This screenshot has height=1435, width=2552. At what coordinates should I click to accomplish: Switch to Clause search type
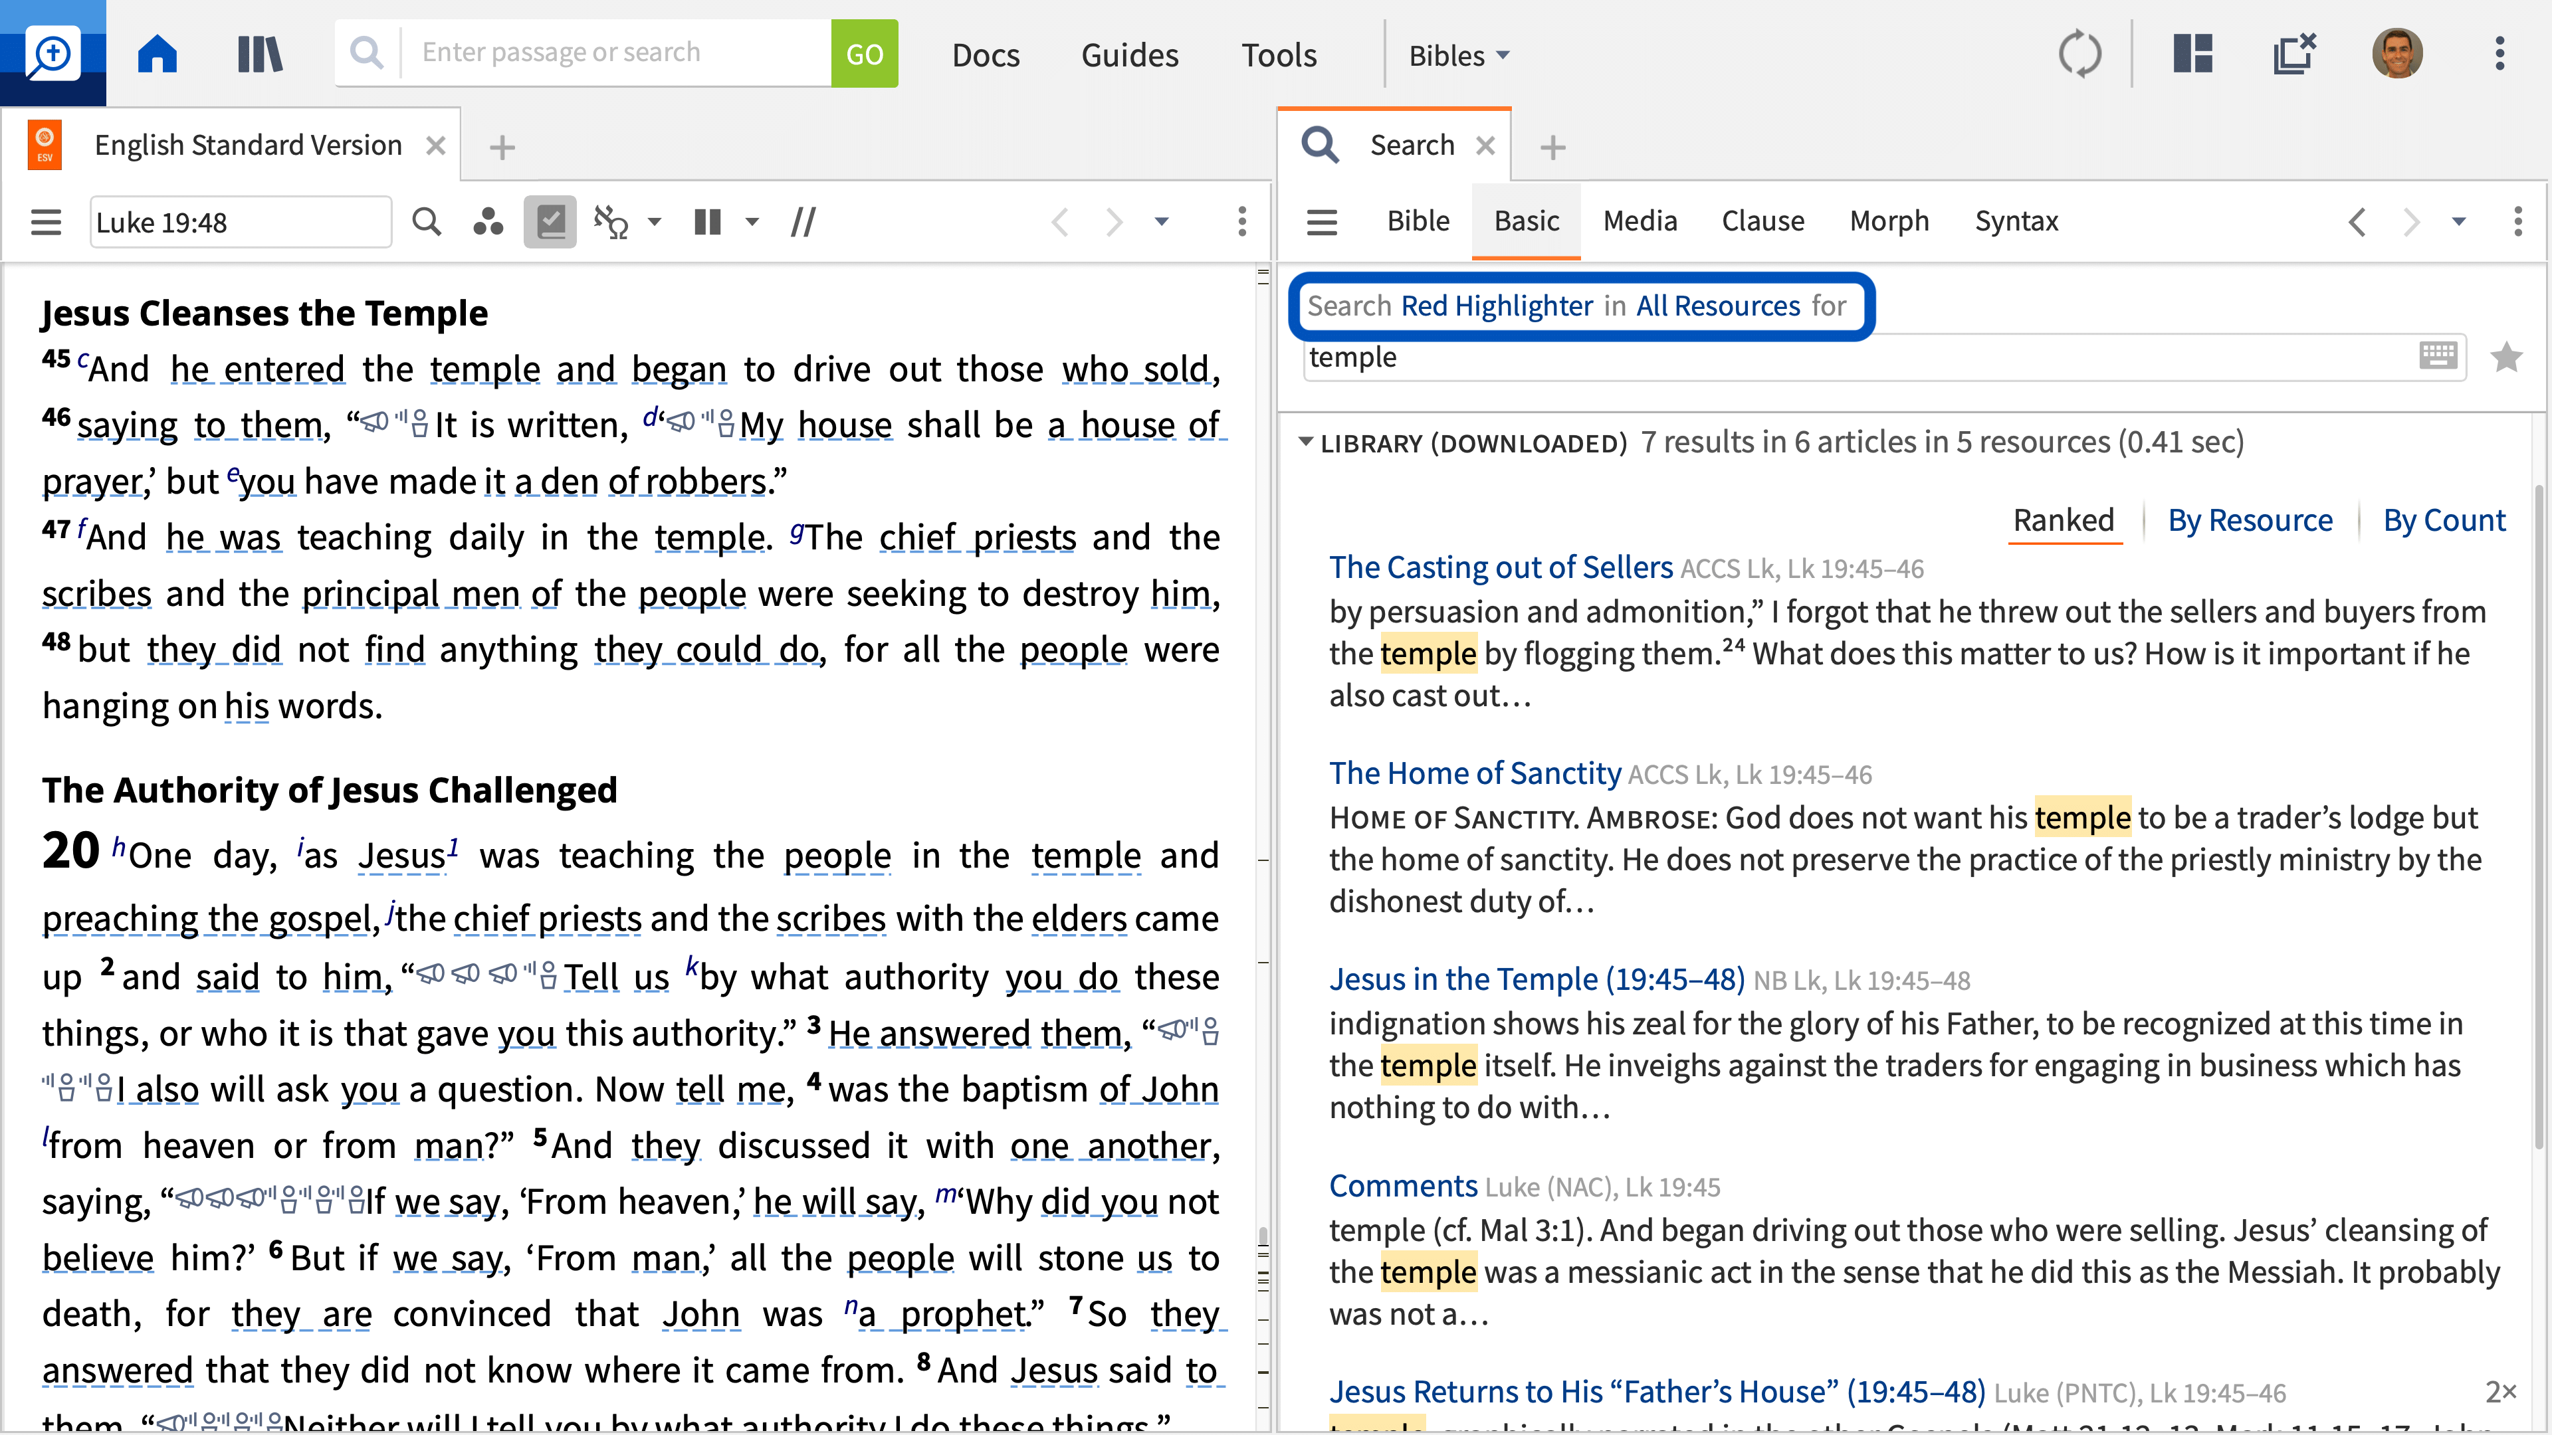click(1762, 221)
